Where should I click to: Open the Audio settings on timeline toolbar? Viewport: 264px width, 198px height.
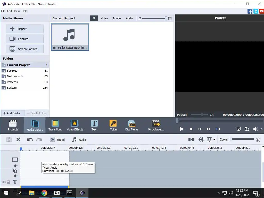click(79, 139)
